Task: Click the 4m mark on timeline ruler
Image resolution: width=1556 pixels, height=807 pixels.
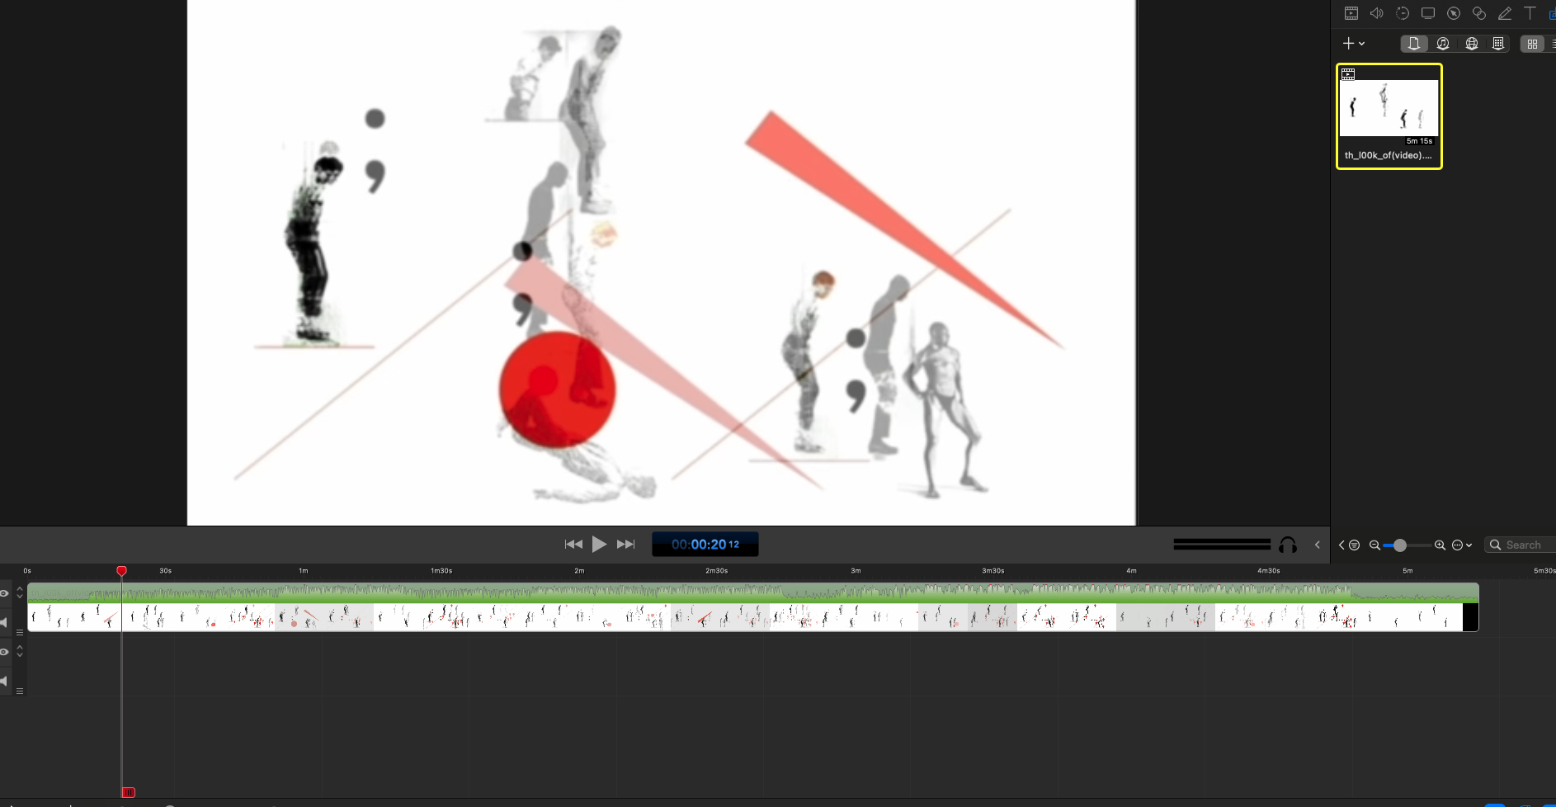Action: (x=1131, y=570)
